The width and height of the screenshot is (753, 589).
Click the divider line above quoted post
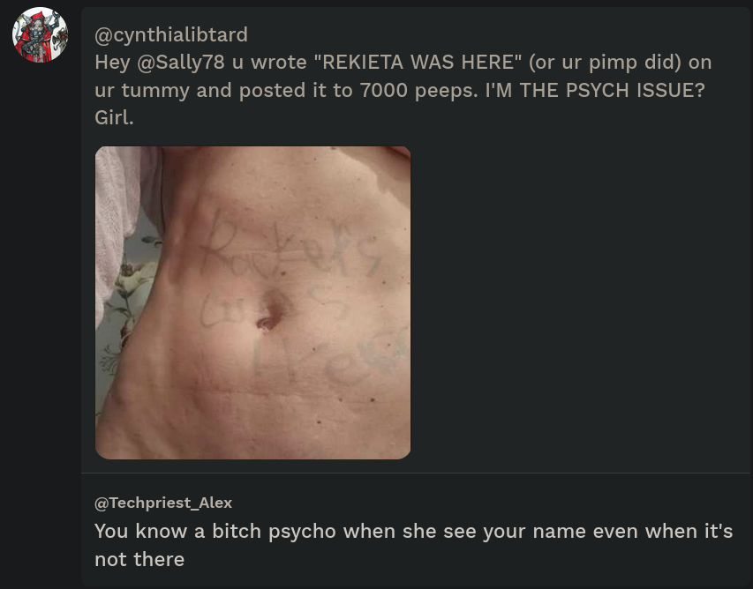pos(416,473)
